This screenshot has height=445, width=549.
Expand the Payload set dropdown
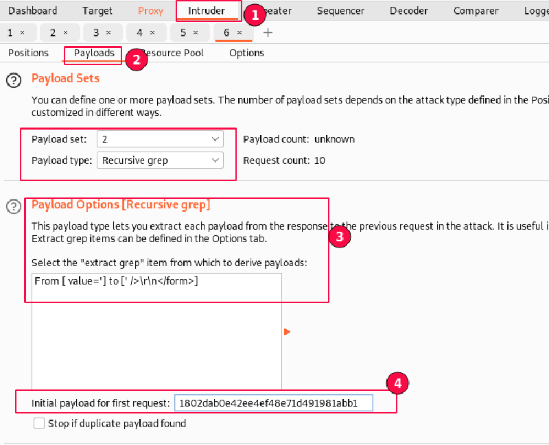160,139
